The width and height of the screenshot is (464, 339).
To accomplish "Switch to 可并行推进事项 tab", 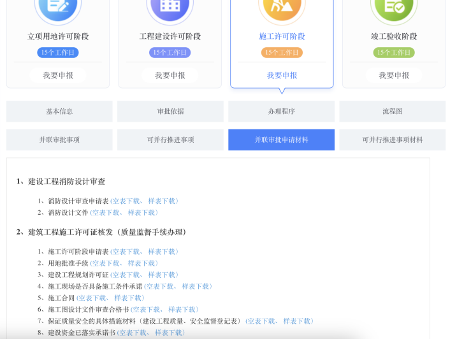I will pyautogui.click(x=170, y=140).
